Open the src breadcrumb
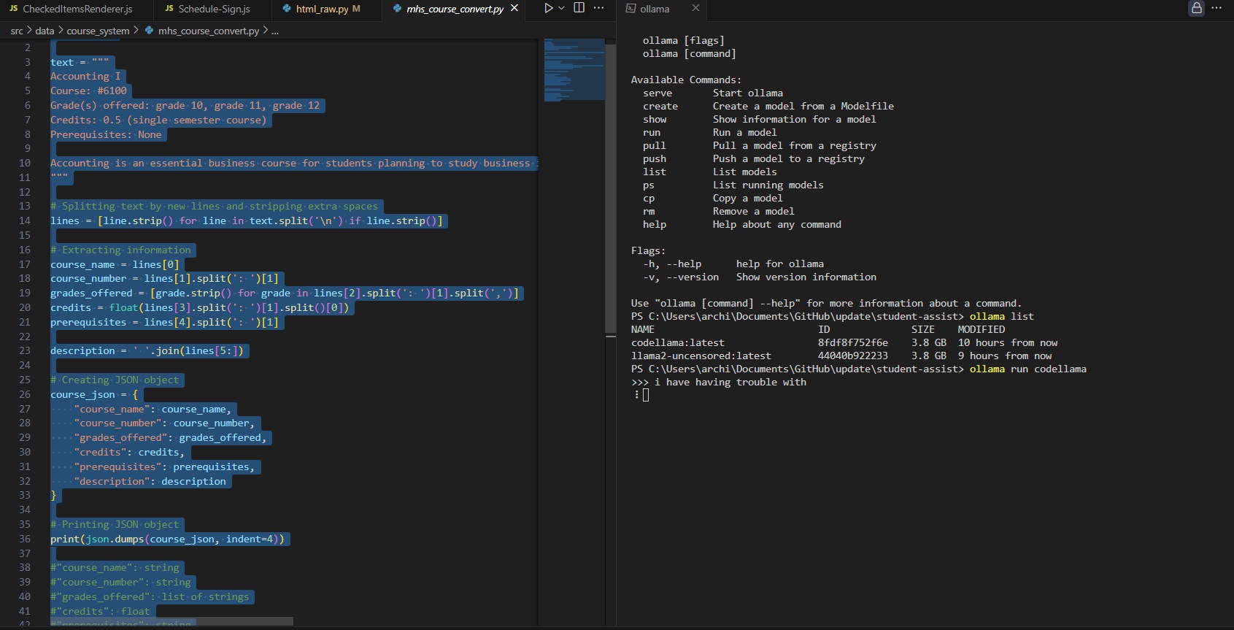1234x630 pixels. click(17, 31)
